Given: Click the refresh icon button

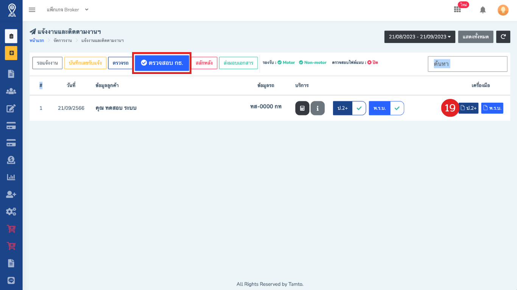Looking at the screenshot, I should pos(503,37).
